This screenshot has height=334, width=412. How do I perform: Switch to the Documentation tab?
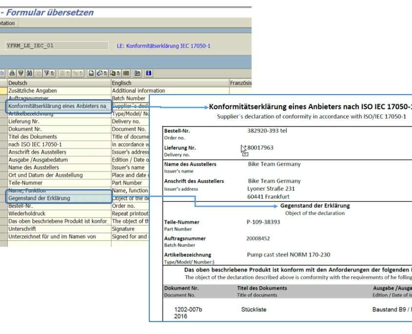(x=7, y=22)
